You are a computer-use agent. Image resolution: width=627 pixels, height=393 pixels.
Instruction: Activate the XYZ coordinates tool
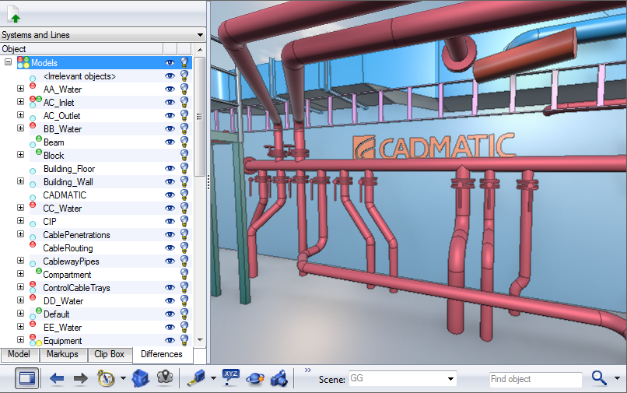pos(231,377)
